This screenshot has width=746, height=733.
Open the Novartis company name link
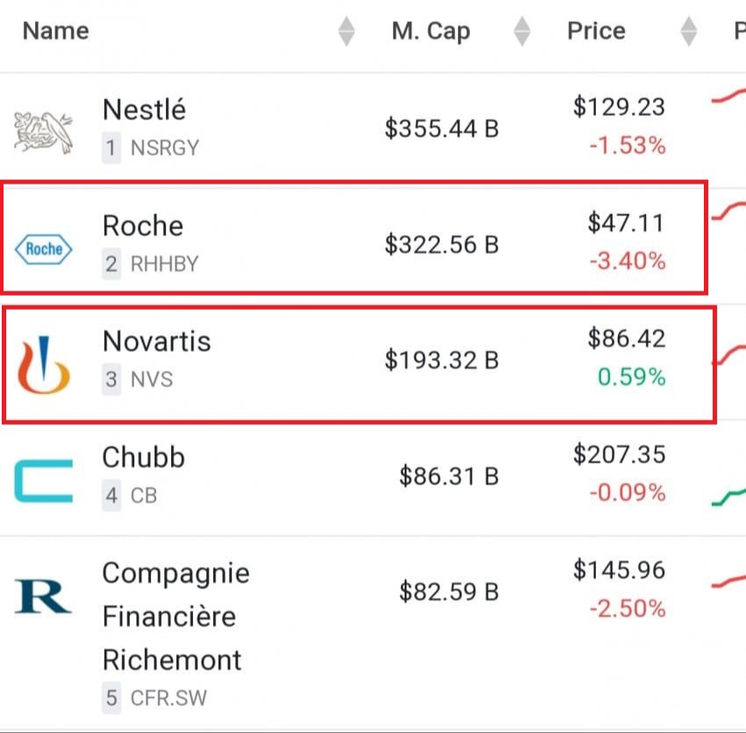tap(157, 341)
